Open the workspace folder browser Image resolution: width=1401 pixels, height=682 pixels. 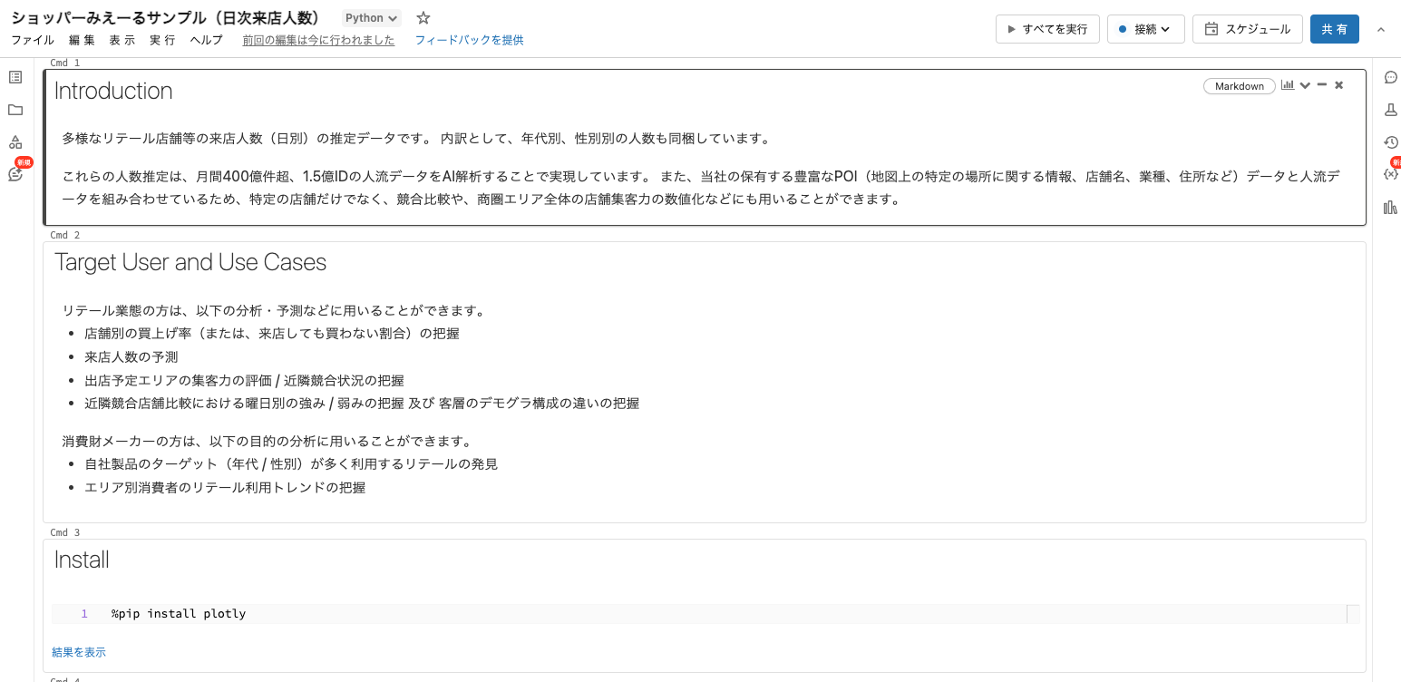[x=15, y=110]
